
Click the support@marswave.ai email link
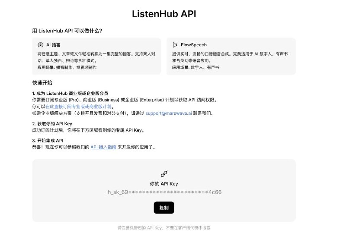pos(169,113)
